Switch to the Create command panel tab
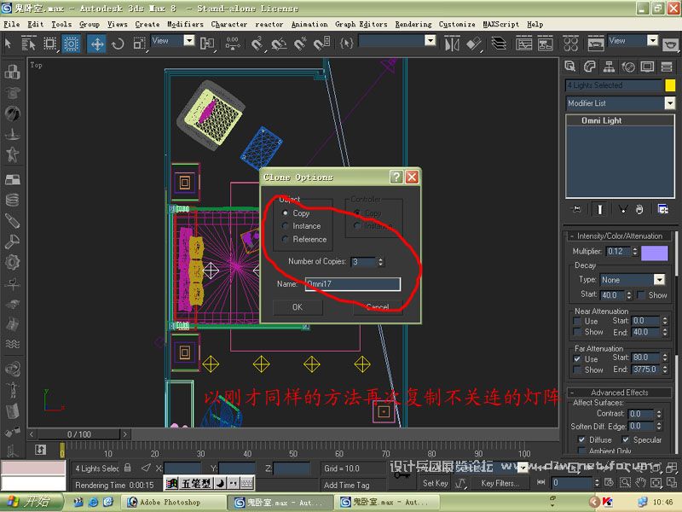This screenshot has width=682, height=512. tap(570, 67)
